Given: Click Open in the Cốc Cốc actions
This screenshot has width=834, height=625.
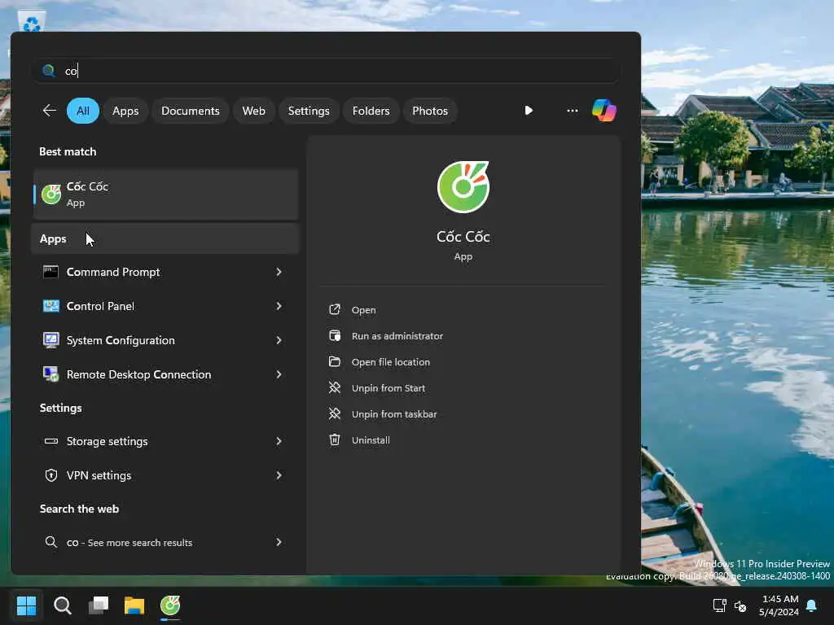Looking at the screenshot, I should pos(364,310).
